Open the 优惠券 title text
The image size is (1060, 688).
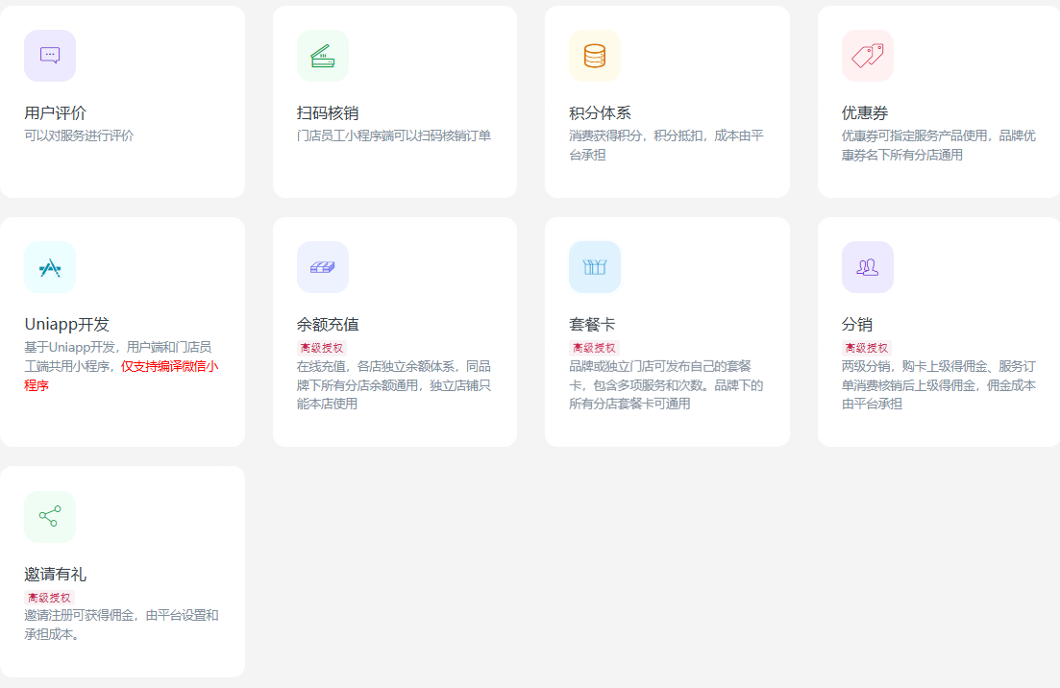coord(865,113)
